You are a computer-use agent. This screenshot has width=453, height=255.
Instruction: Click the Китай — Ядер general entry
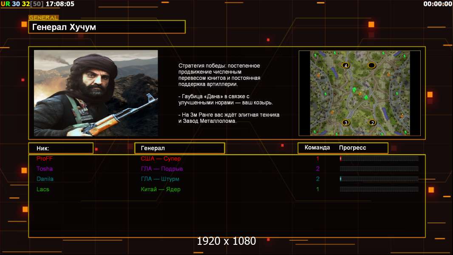click(160, 189)
